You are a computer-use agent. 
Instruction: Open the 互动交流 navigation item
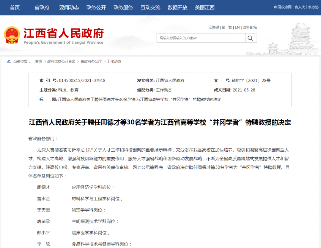[x=150, y=7]
